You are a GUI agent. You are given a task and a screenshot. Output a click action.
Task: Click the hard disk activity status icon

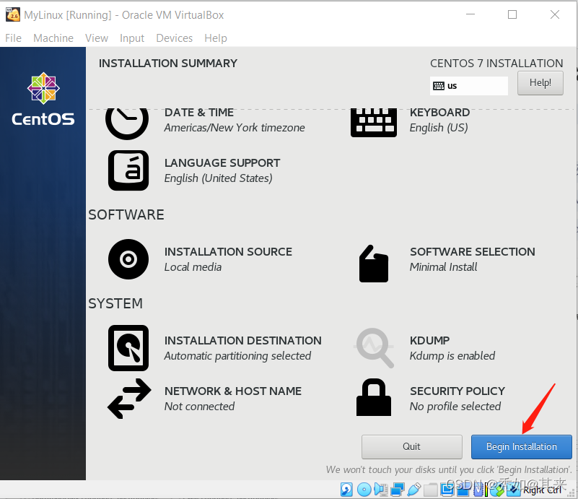tap(346, 490)
